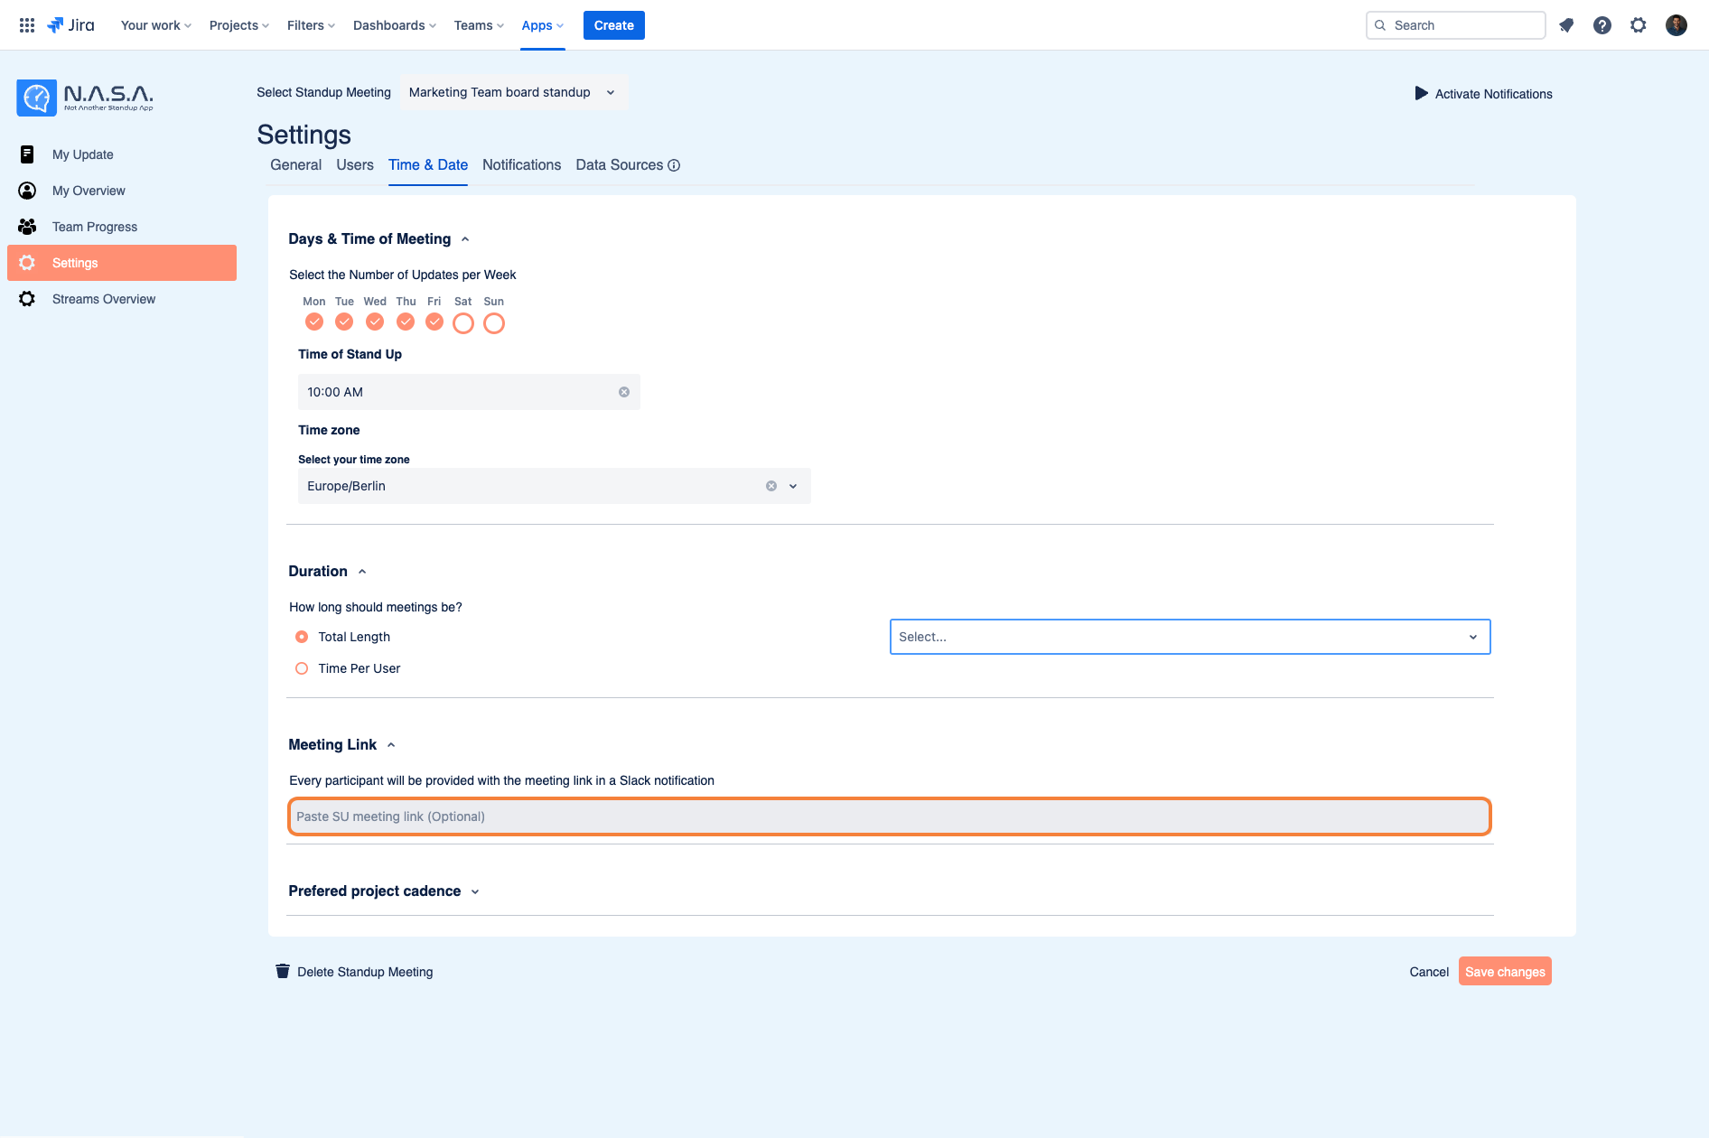Enable Saturday for standup updates
This screenshot has height=1138, width=1709.
(463, 323)
